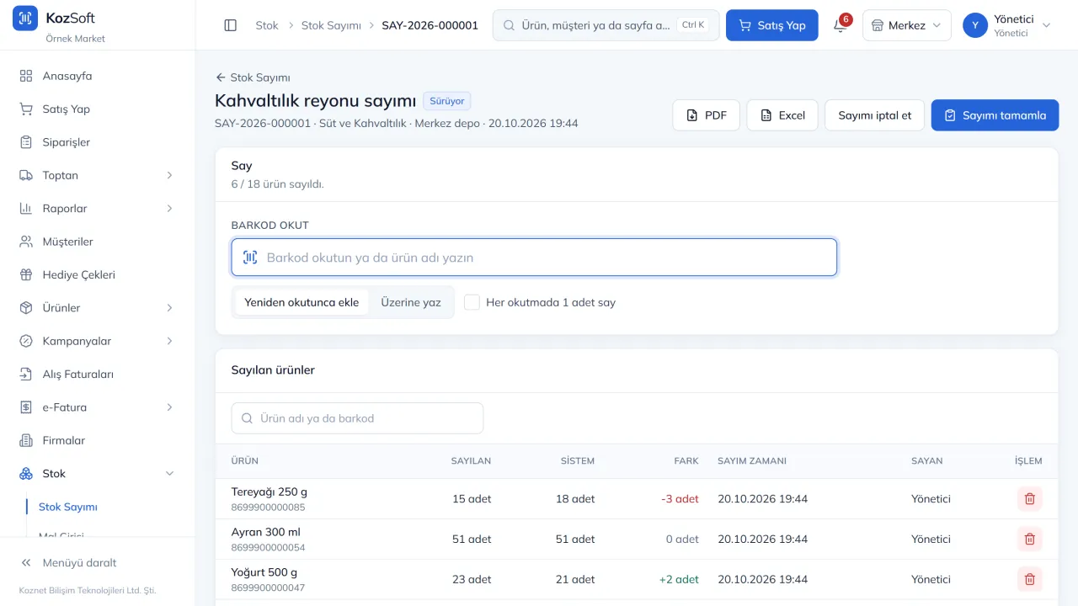Screen dimensions: 1078x606
Task: Go to Stok breadcrumb
Action: coord(267,25)
